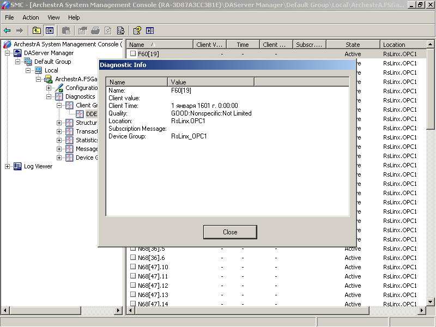Tick the box beside item F60[19]
Screen dimensions: 436x327
(x=132, y=53)
